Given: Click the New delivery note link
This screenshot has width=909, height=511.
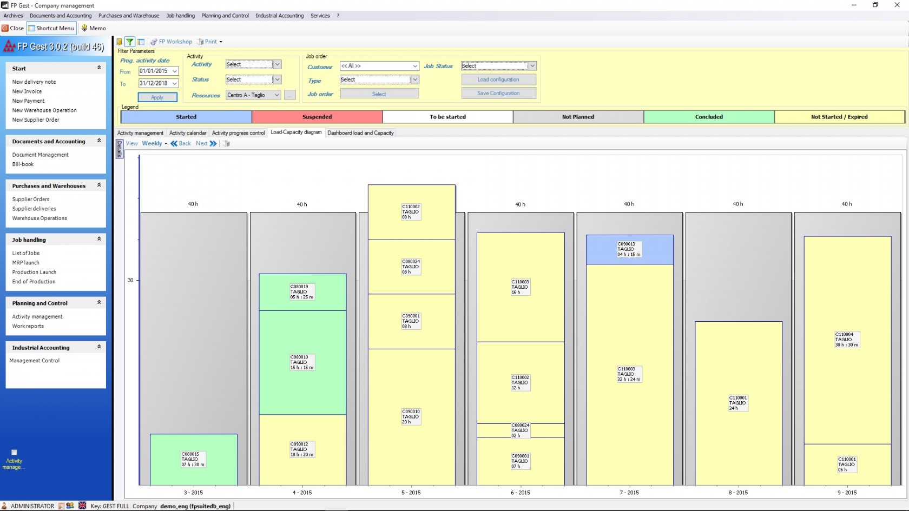Looking at the screenshot, I should point(34,82).
